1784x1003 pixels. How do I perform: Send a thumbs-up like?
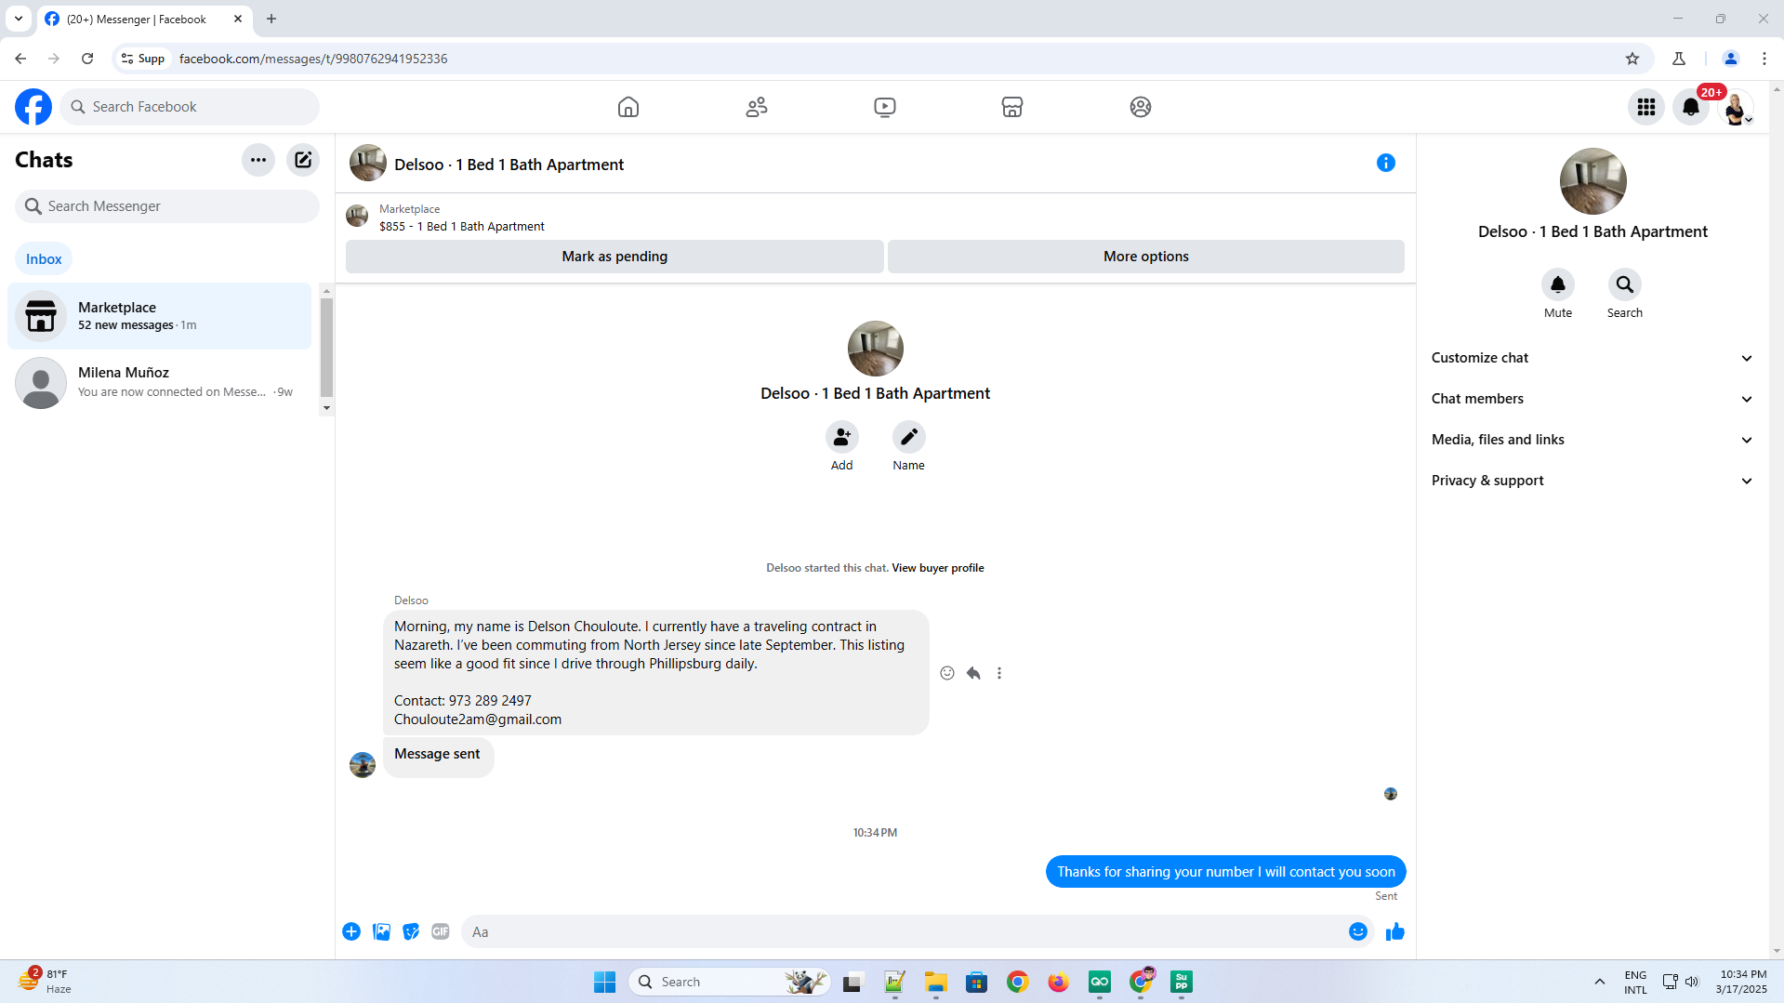pyautogui.click(x=1395, y=931)
